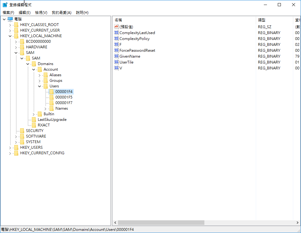
Task: Click the Groups folder icon
Action: coord(46,80)
